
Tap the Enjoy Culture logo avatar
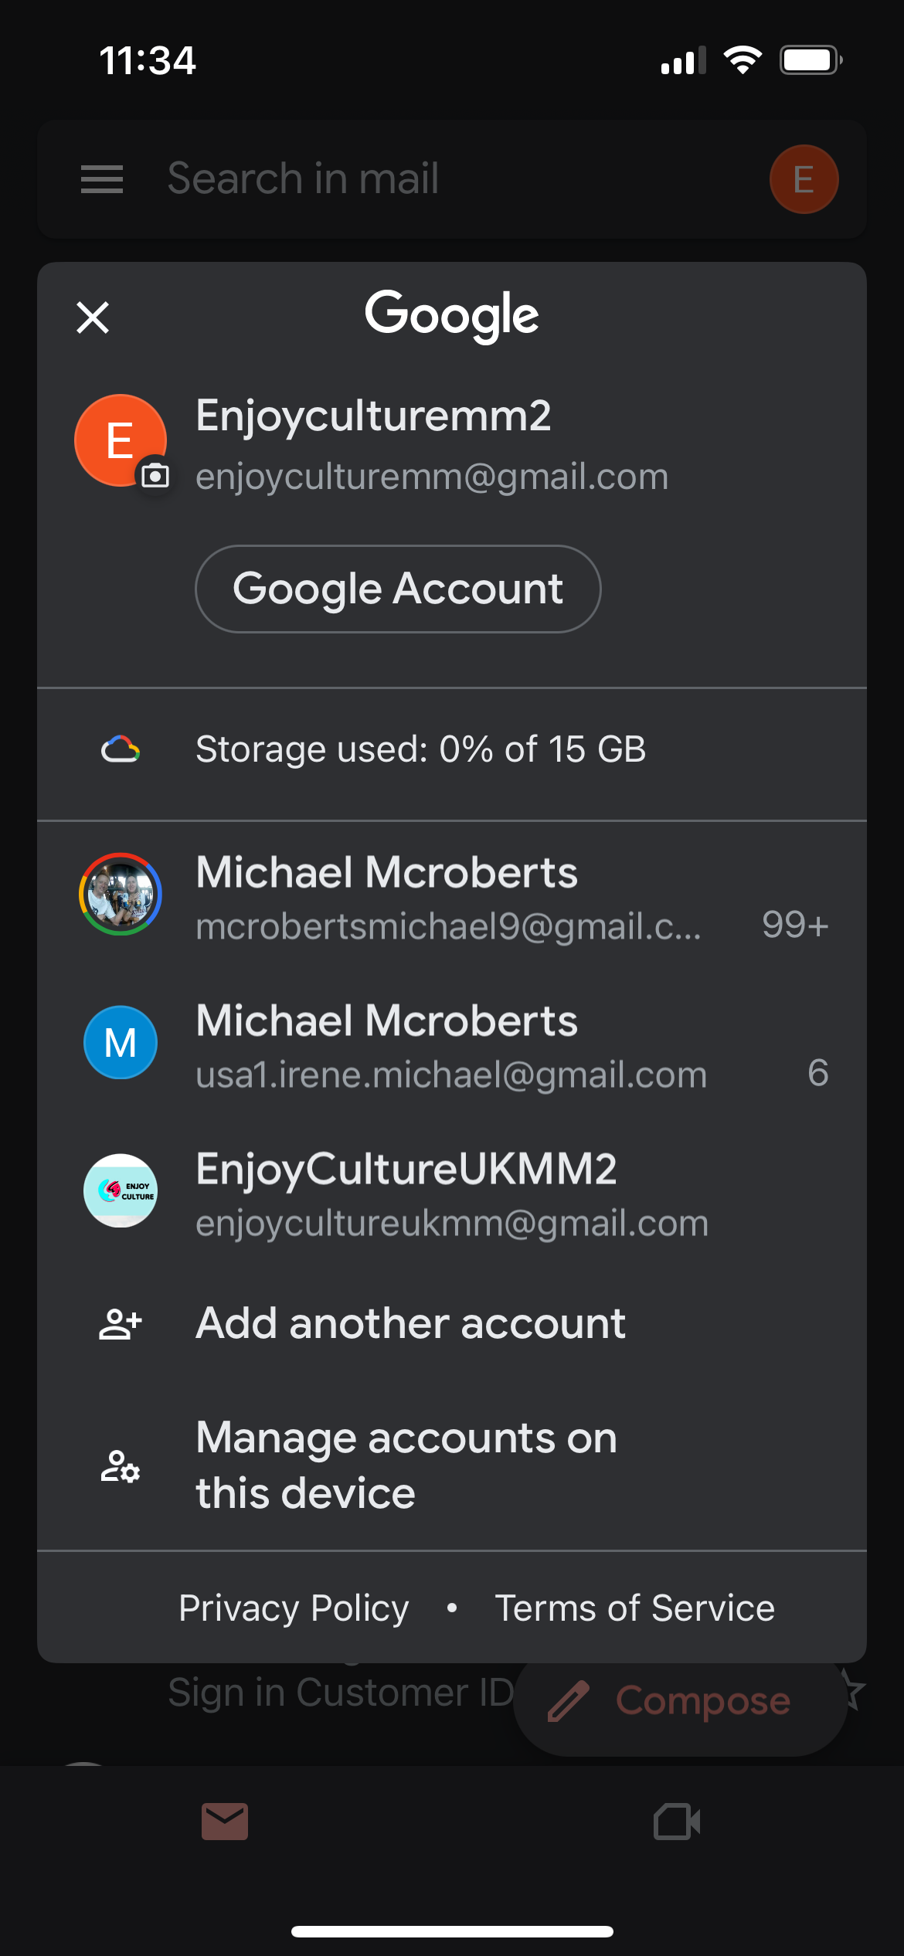(x=121, y=1190)
